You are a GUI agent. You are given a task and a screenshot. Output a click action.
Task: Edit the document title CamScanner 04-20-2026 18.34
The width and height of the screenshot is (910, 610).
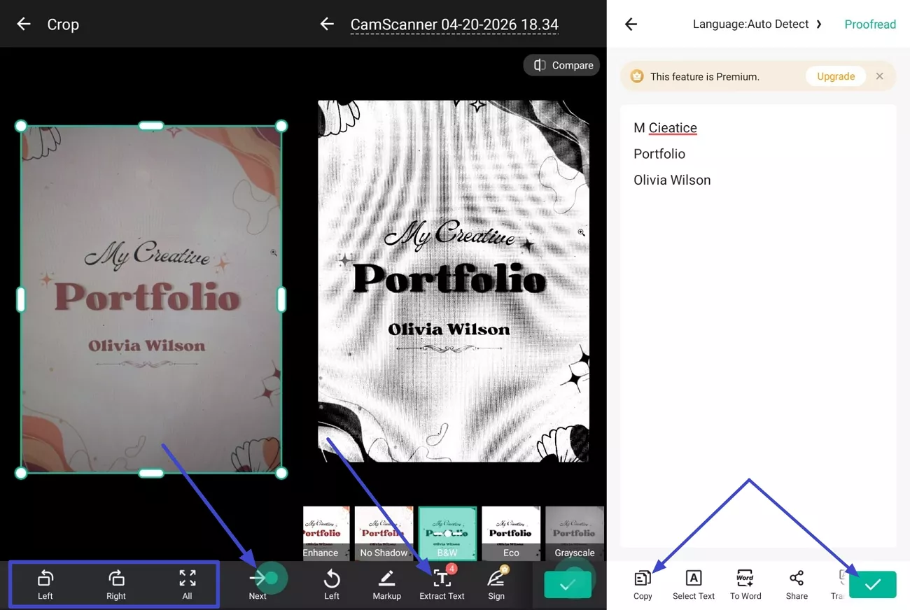454,25
